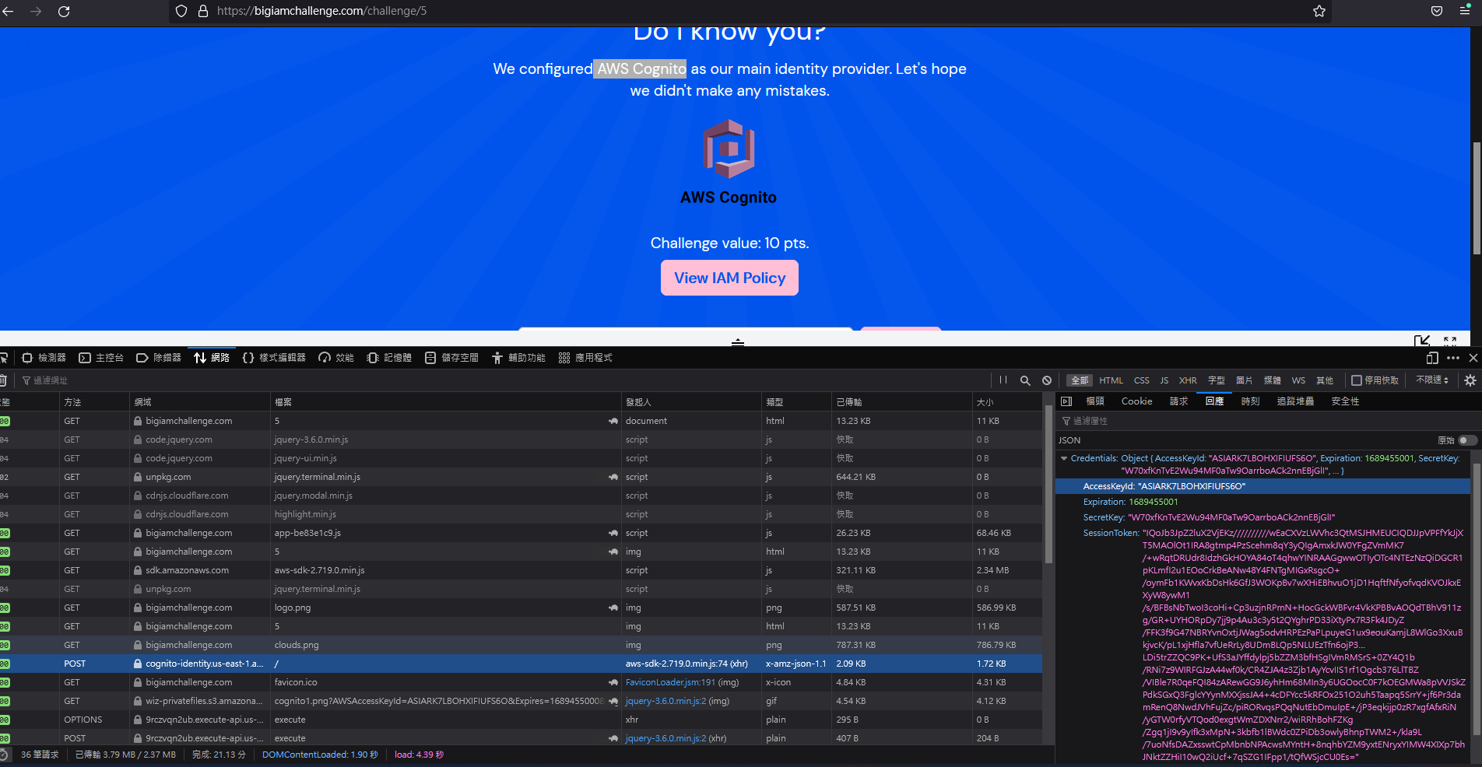
Task: Open the Inspector (檢測器) panel
Action: [x=44, y=358]
